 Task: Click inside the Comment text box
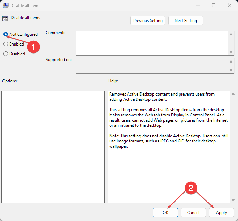coord(152,43)
